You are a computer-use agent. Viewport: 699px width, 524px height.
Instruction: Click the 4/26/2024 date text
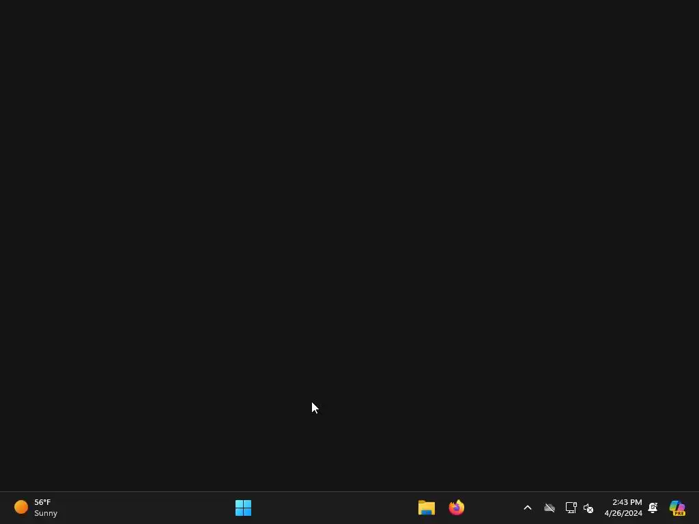point(623,513)
